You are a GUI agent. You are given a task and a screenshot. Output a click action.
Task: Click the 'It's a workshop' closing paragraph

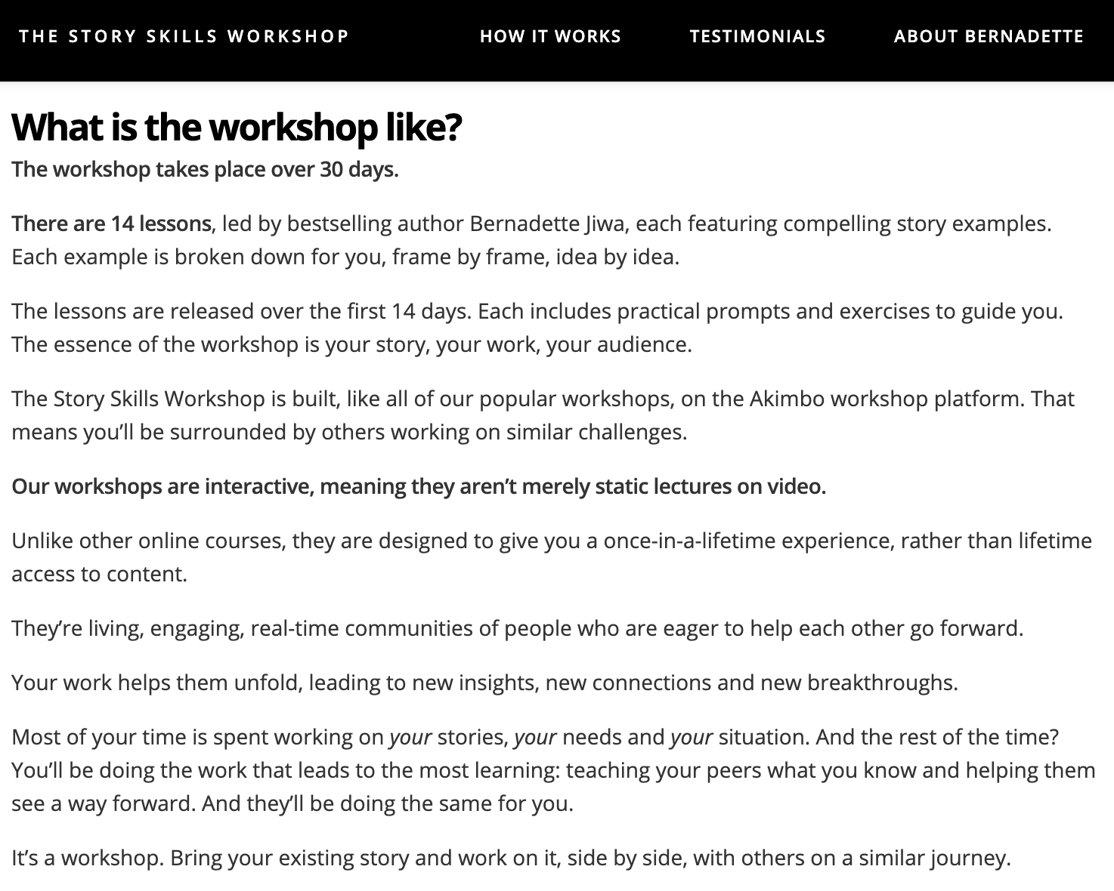click(x=511, y=858)
